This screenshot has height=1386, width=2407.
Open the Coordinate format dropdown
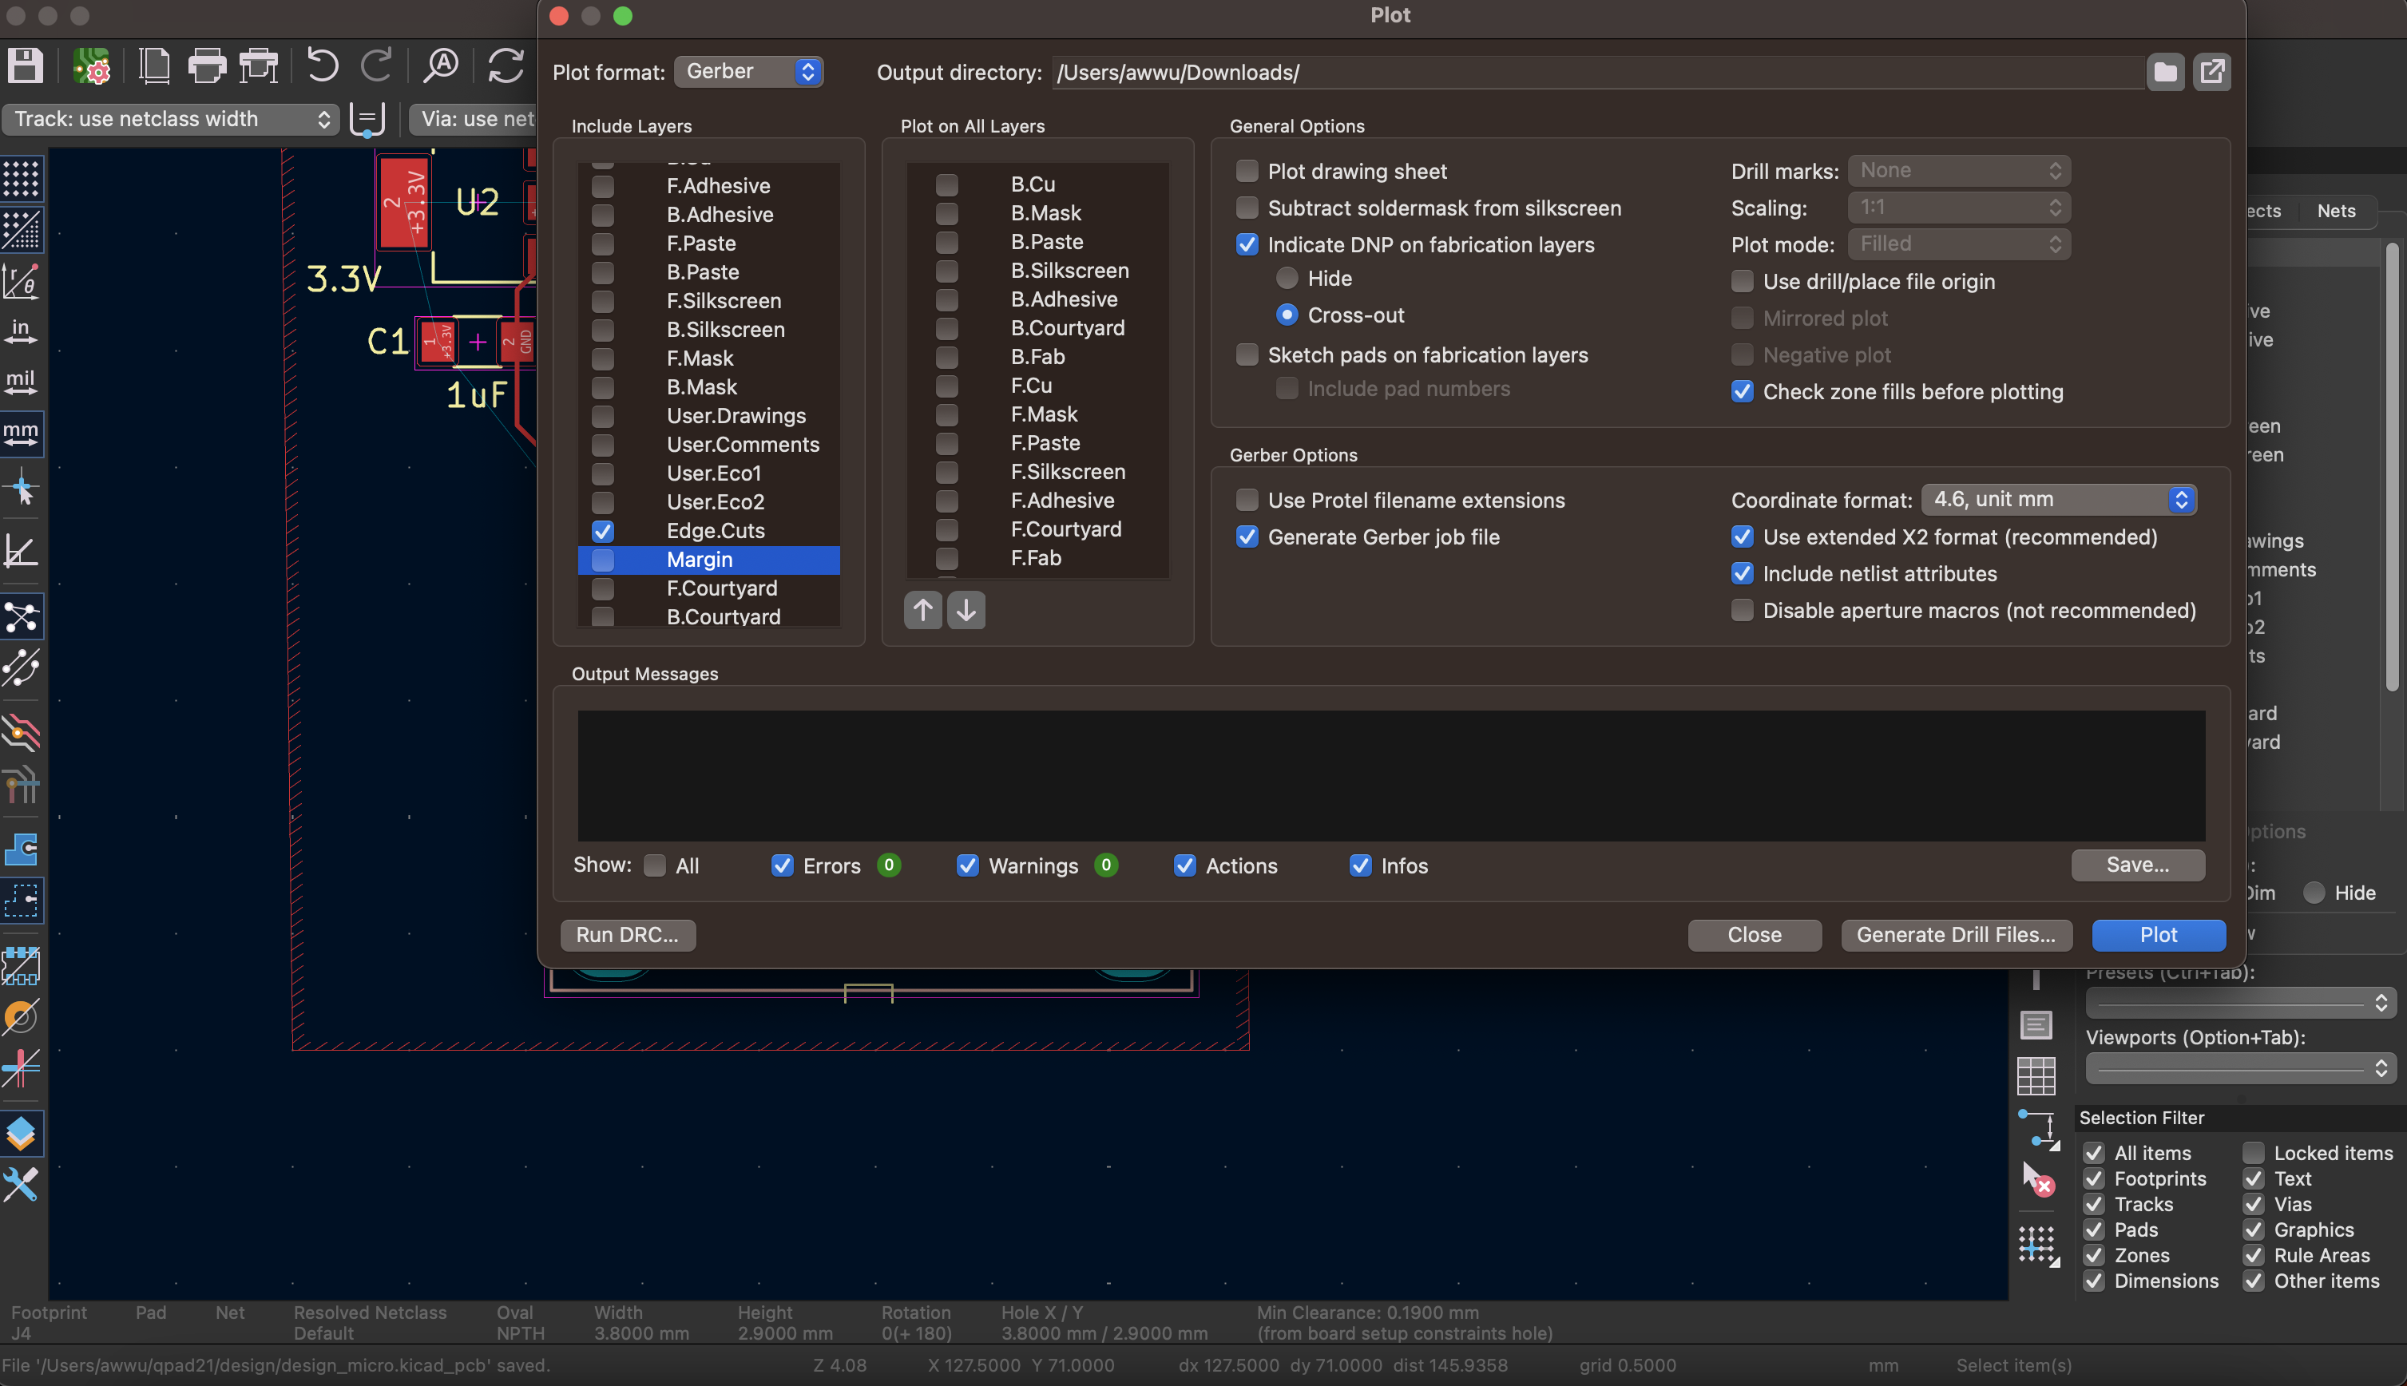click(2057, 499)
